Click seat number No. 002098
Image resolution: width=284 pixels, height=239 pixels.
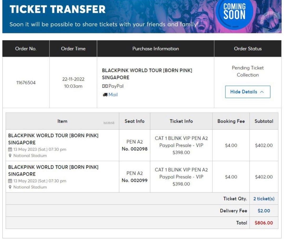tap(135, 149)
